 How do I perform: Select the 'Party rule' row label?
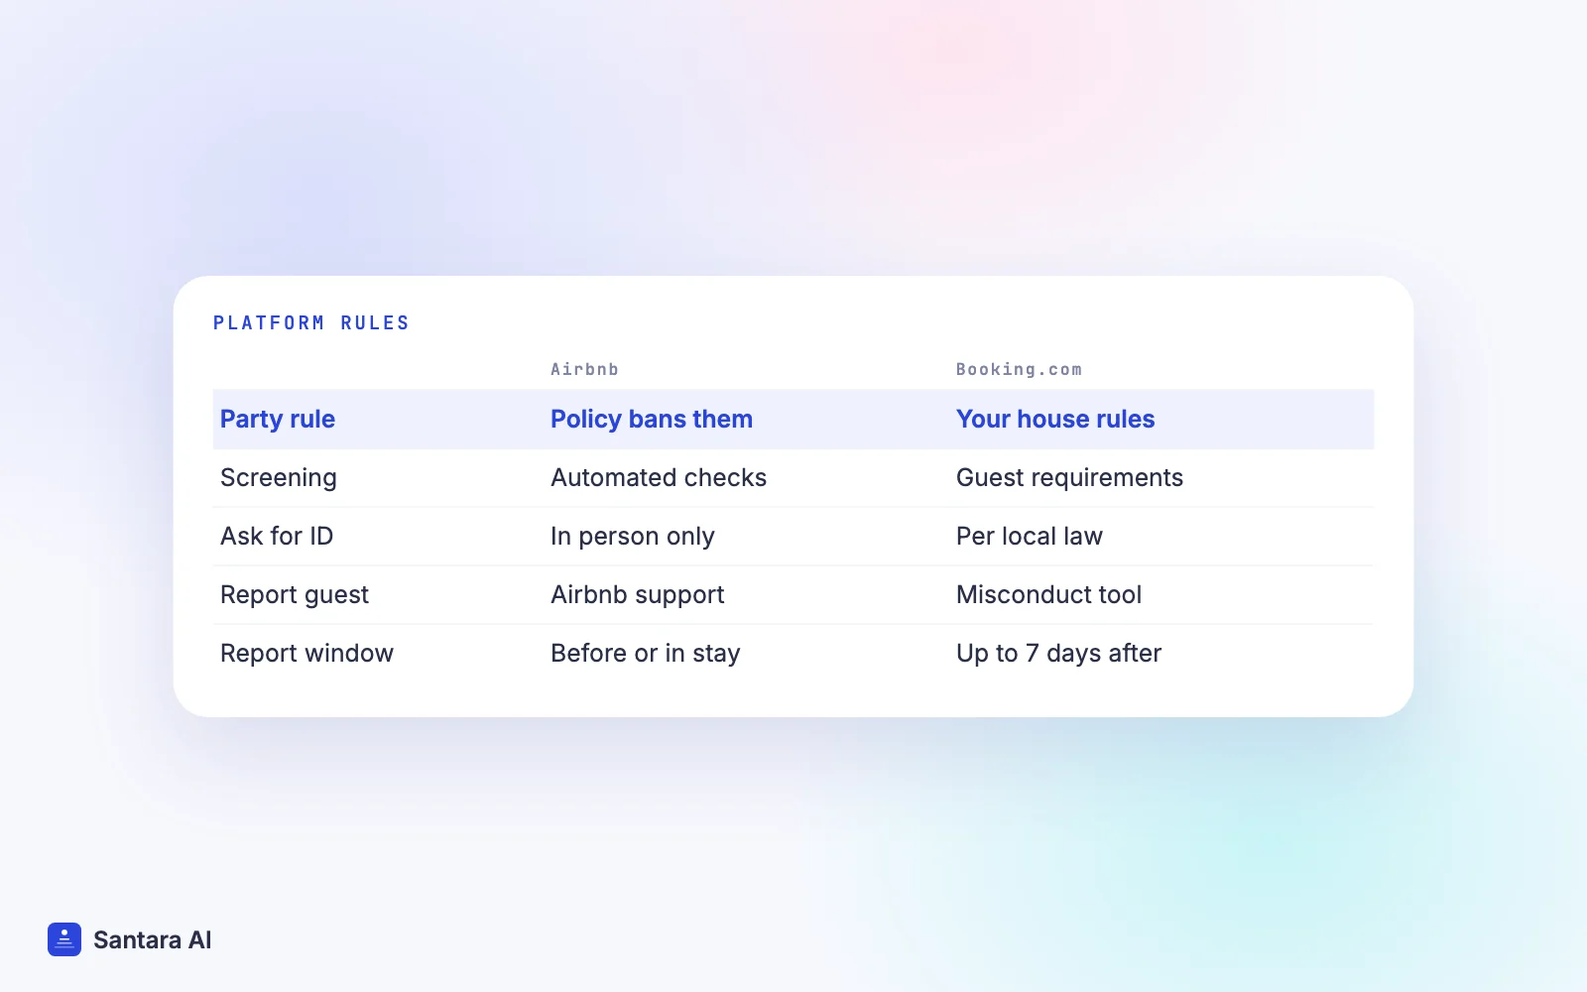pyautogui.click(x=278, y=419)
